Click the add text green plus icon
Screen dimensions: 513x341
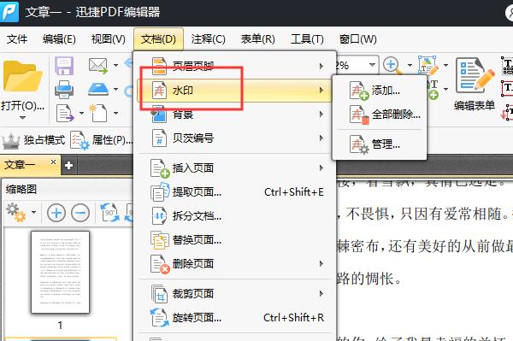click(433, 90)
